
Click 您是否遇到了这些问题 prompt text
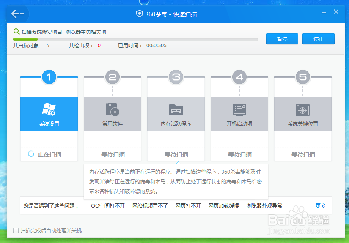point(51,206)
